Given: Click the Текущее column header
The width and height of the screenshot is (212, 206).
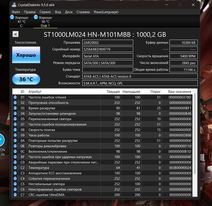Looking at the screenshot, I should click(111, 92).
